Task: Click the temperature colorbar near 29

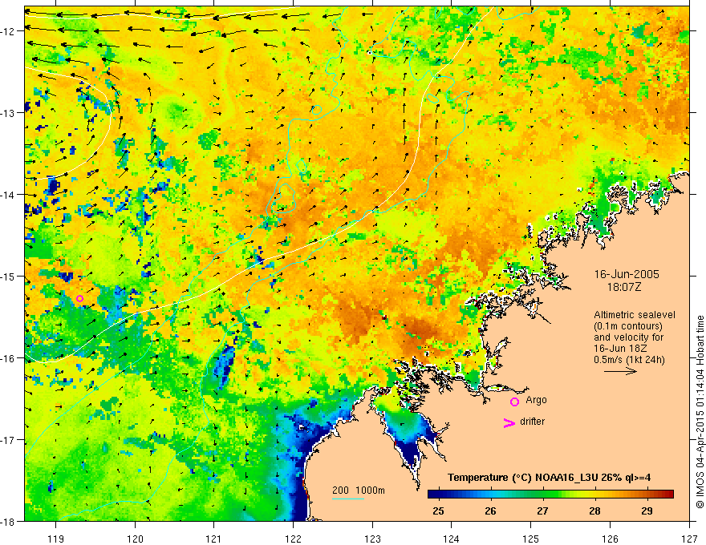Action: click(647, 495)
